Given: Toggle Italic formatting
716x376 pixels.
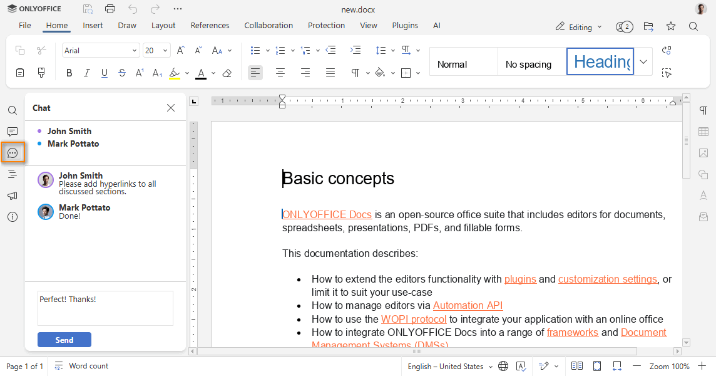Looking at the screenshot, I should click(x=87, y=73).
